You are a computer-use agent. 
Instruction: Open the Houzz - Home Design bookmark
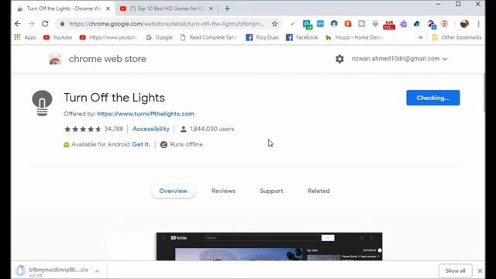(x=354, y=37)
